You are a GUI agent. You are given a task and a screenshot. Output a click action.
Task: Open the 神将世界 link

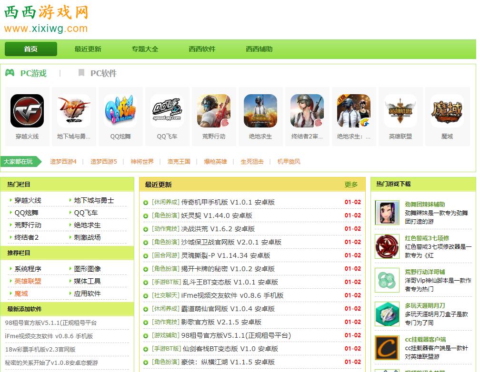click(142, 162)
